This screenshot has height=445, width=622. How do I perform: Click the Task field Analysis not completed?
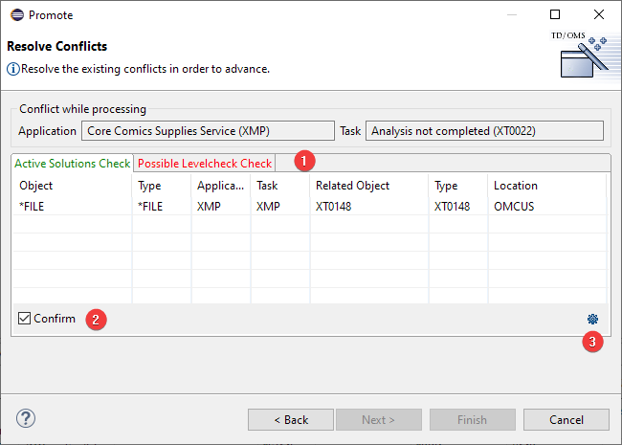484,130
